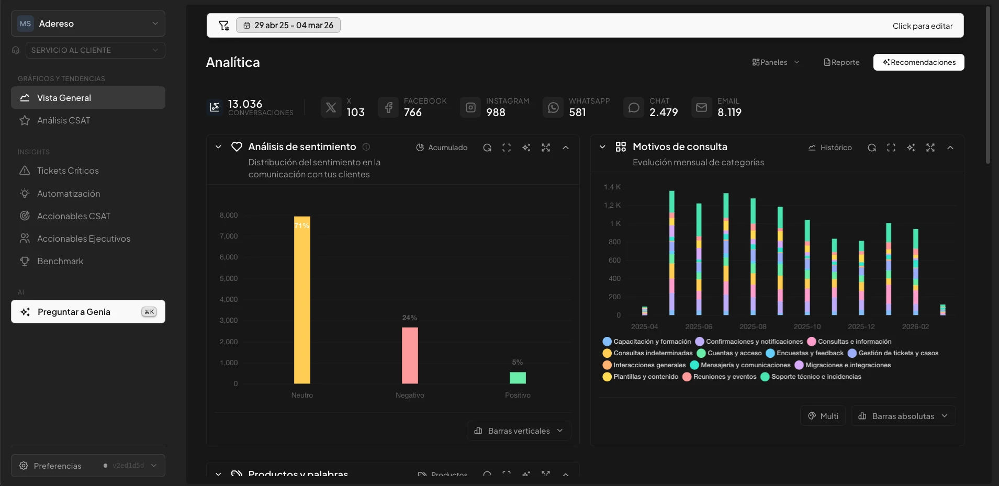Toggle Soporte técnico e incidencias legend swatch
This screenshot has height=486, width=999.
(765, 377)
